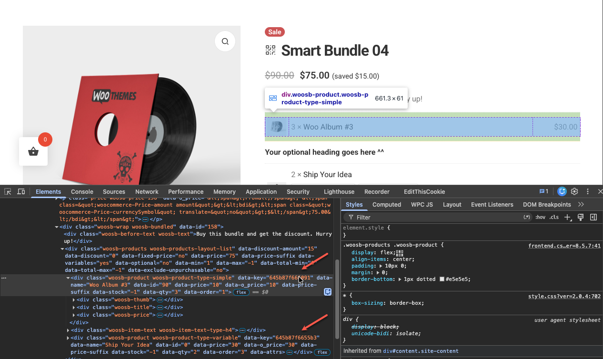
Task: Expand the woosb-thumb div node
Action: tap(74, 299)
